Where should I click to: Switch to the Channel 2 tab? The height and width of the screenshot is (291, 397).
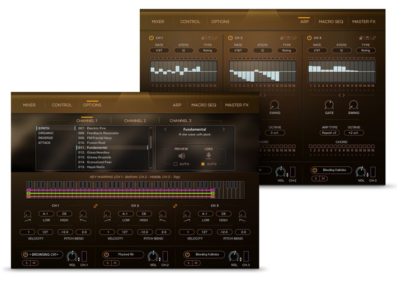(135, 120)
